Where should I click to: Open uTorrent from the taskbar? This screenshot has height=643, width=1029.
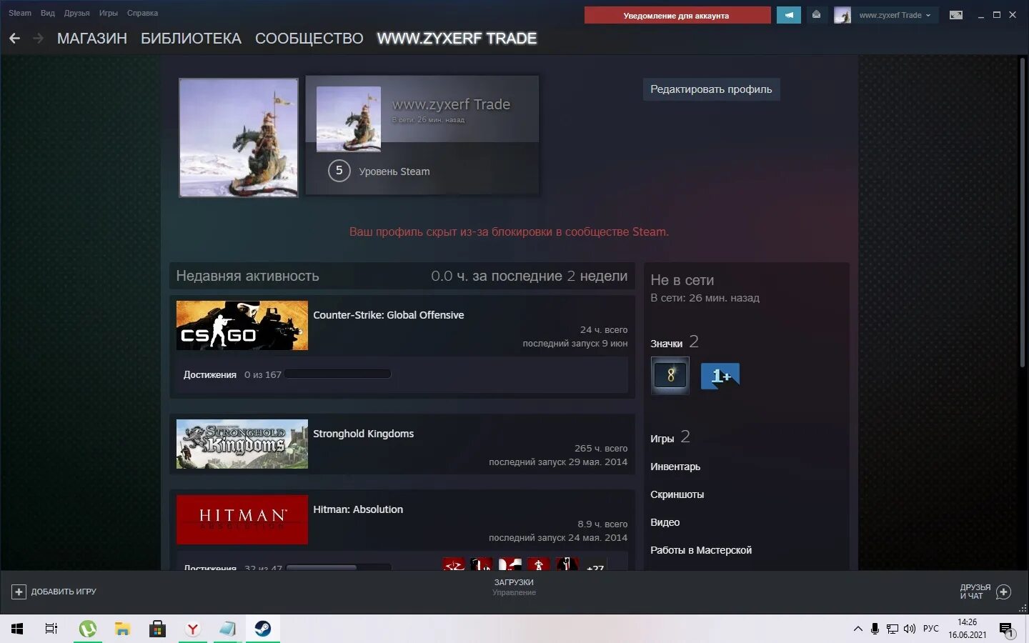88,629
